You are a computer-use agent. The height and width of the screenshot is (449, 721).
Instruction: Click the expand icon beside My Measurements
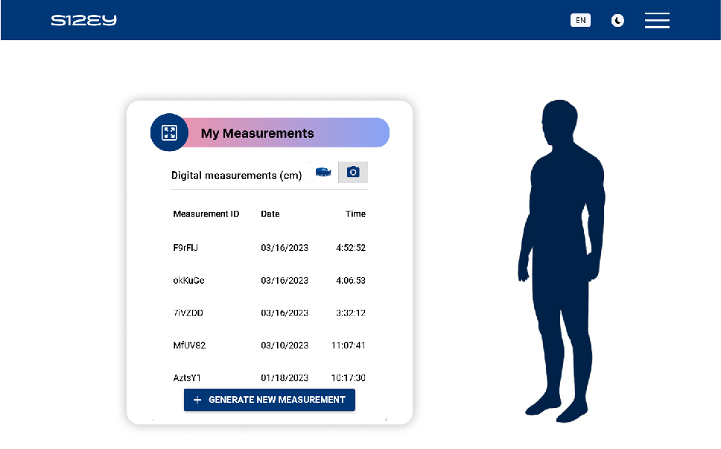click(169, 133)
